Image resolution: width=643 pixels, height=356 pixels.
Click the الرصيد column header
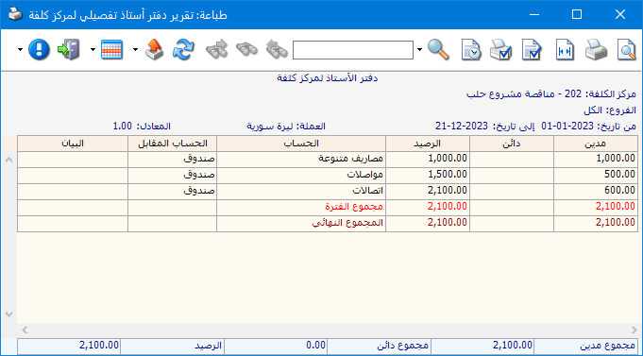pos(428,144)
